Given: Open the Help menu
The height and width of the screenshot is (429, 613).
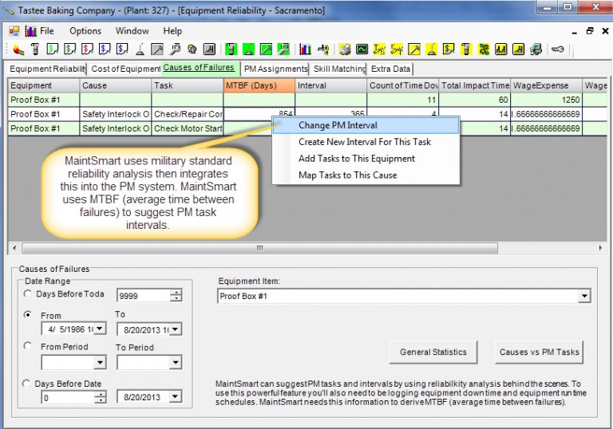Looking at the screenshot, I should tap(172, 31).
